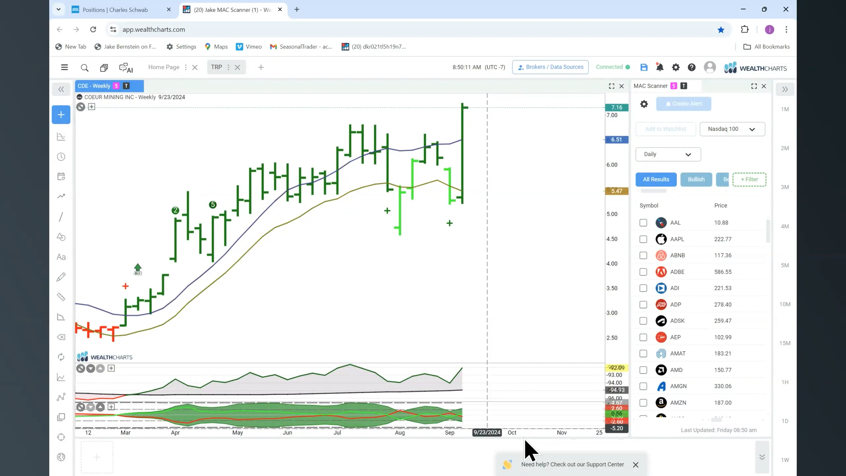Image resolution: width=846 pixels, height=476 pixels.
Task: Click the Create Alert button
Action: (683, 104)
